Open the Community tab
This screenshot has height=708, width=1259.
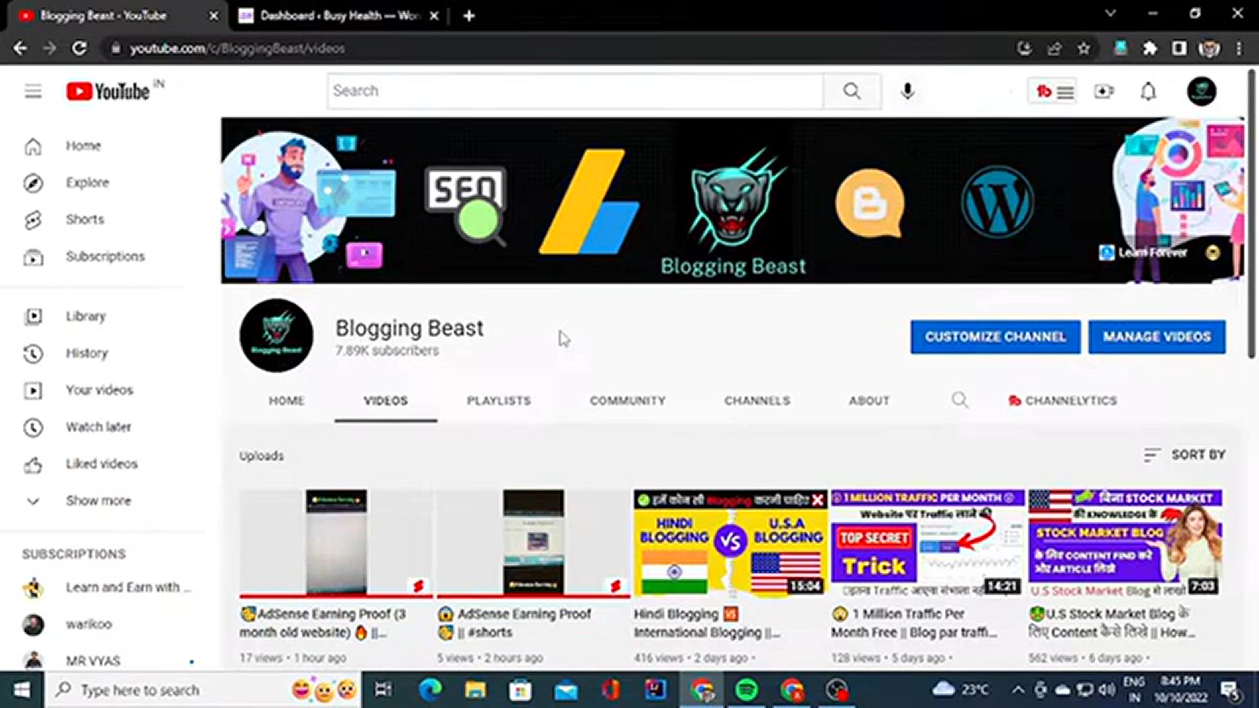pos(628,401)
